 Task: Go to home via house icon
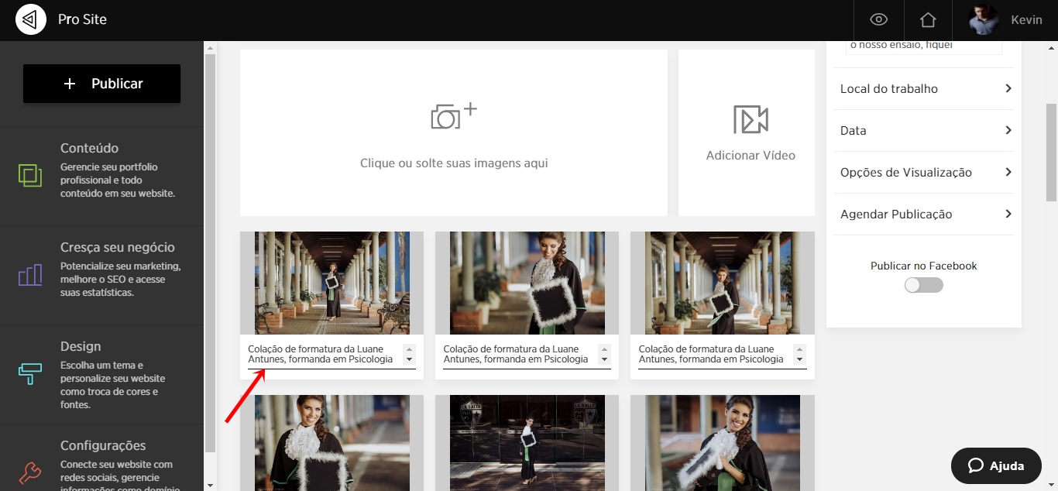pos(928,20)
